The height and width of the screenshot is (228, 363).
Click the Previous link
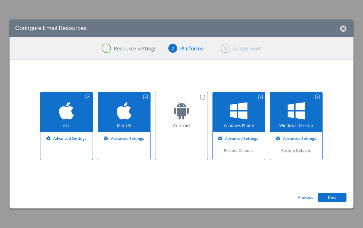[306, 197]
